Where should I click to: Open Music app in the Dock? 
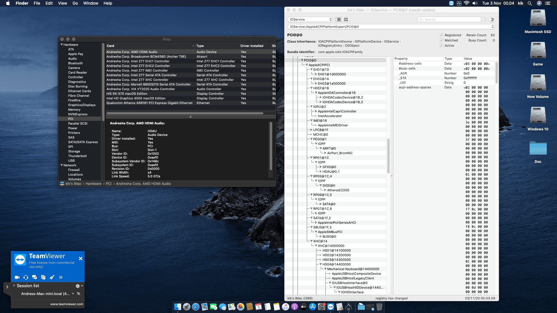(x=285, y=307)
